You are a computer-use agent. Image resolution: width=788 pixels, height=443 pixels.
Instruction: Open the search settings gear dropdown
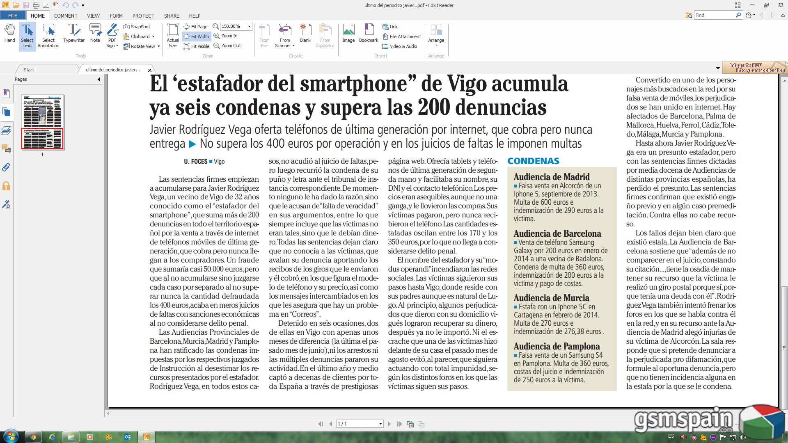[x=750, y=15]
